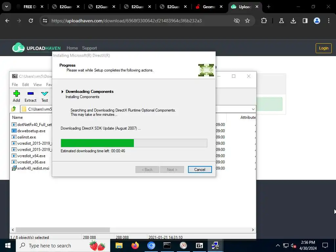The height and width of the screenshot is (252, 336).
Task: Open tab search dropdown arrow
Action: pos(7,7)
